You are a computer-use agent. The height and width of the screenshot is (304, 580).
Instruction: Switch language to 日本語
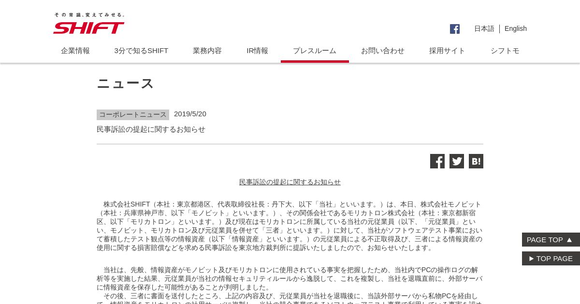484,28
